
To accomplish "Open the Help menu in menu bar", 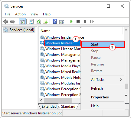I will coord(47,14).
